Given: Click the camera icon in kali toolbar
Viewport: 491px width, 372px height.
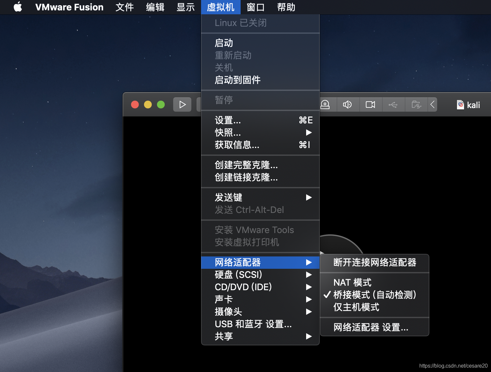Looking at the screenshot, I should [370, 105].
